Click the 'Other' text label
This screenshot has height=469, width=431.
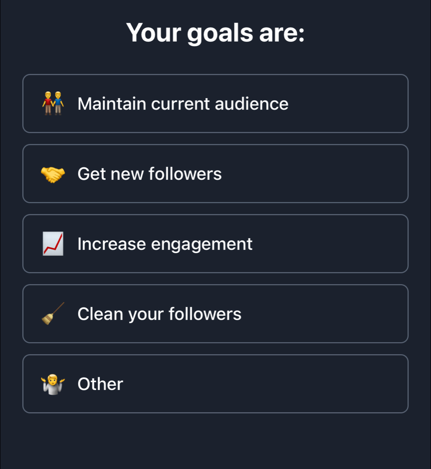100,384
